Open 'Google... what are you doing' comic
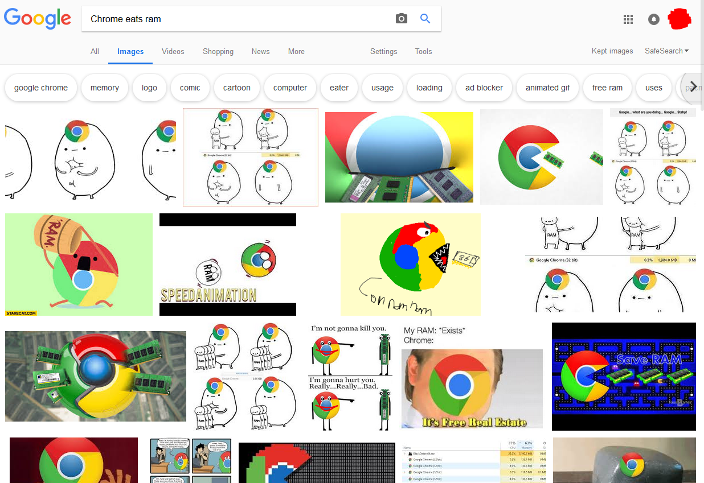 (653, 157)
